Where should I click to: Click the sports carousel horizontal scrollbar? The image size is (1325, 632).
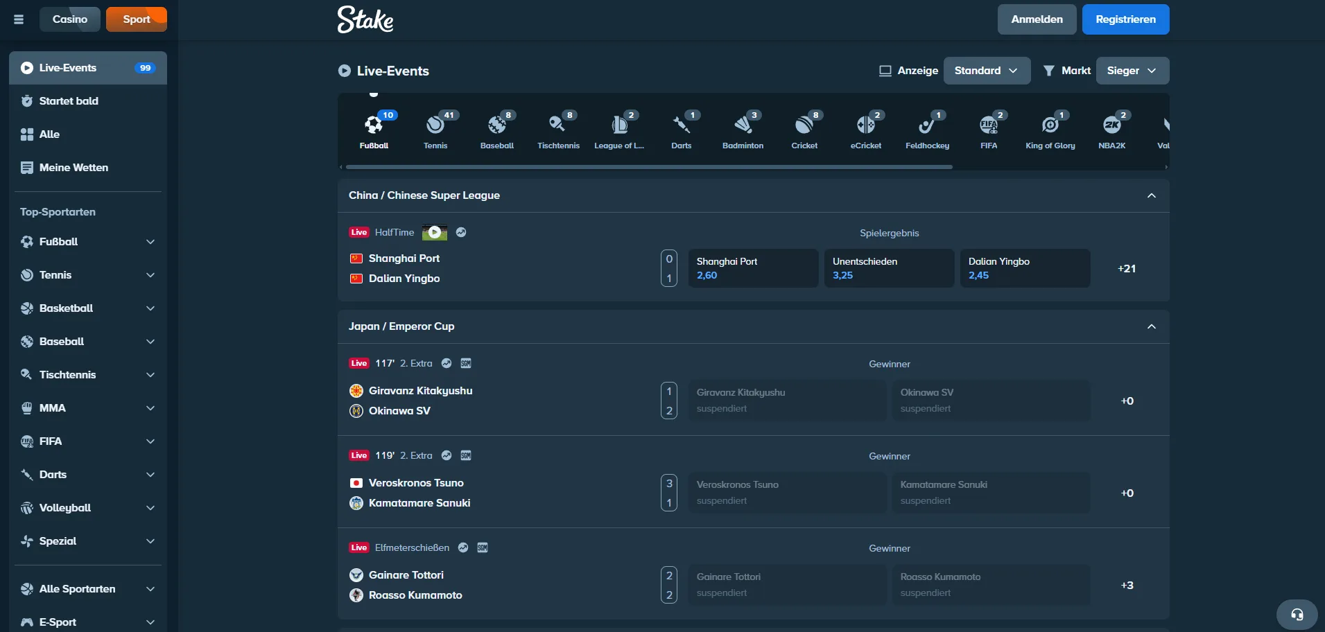(649, 167)
